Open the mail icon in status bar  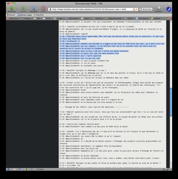14,169
